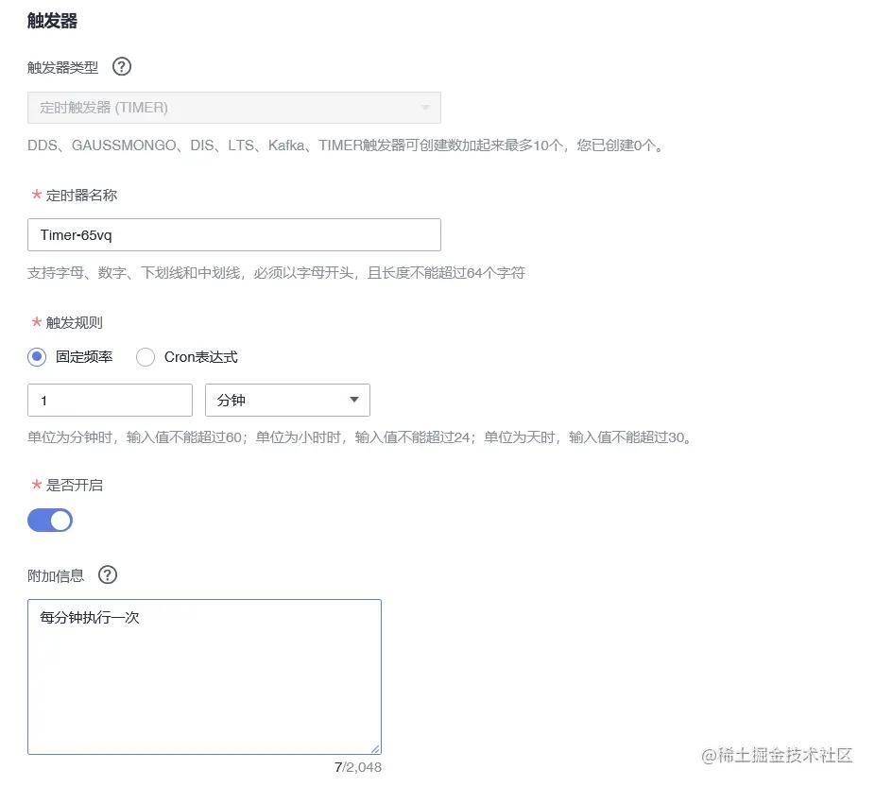The width and height of the screenshot is (875, 787).
Task: Click the Timer-65vq name input field
Action: (x=234, y=234)
